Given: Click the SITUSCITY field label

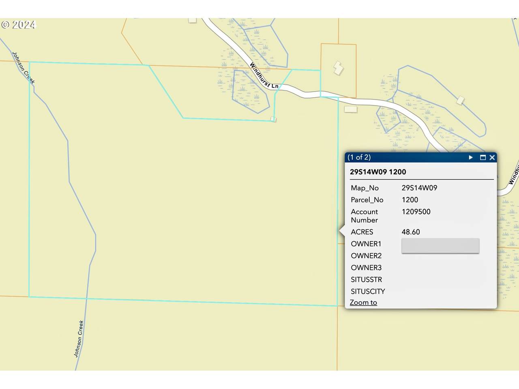Looking at the screenshot, I should [x=368, y=291].
